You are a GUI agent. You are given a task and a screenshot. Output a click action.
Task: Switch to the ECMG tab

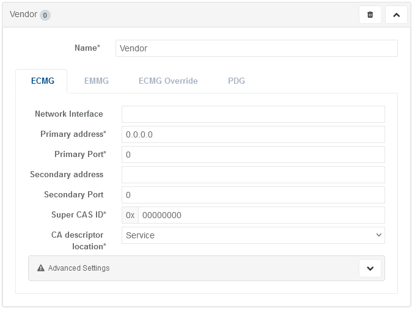point(42,81)
